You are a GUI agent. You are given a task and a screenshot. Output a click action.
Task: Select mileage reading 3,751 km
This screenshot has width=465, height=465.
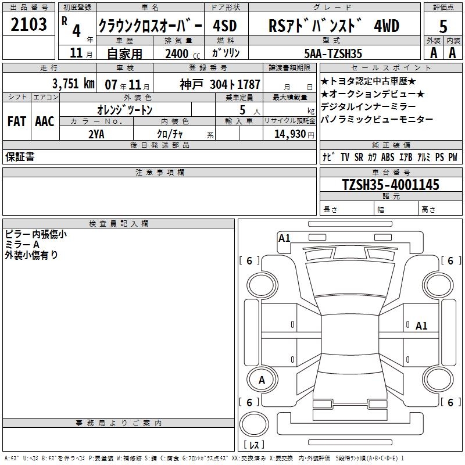point(73,84)
